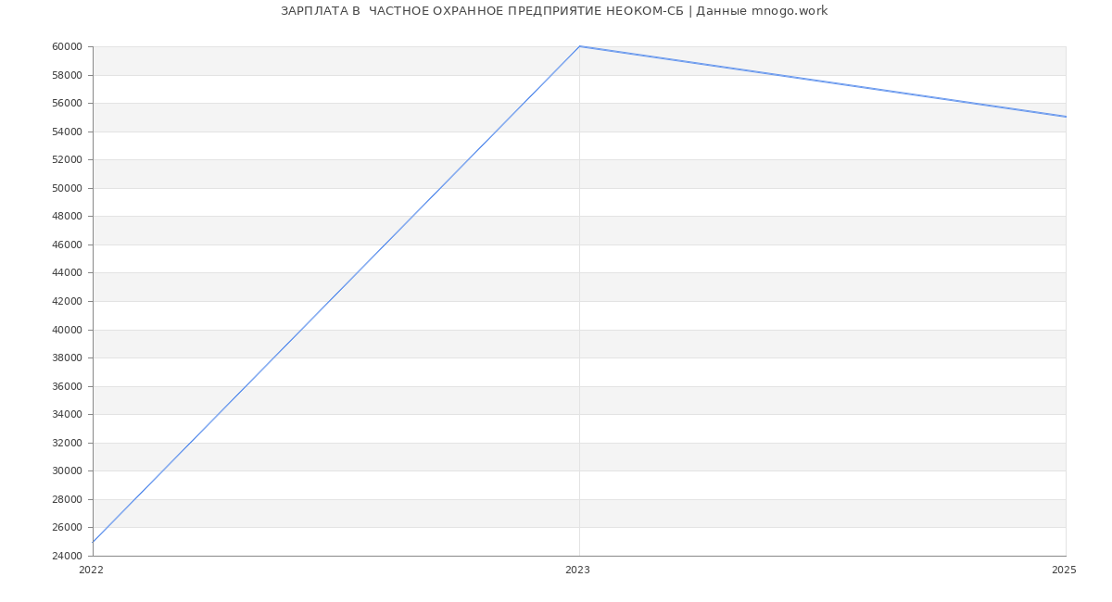The height and width of the screenshot is (602, 1112).
Task: Click the 26000 y-axis label
Action: (67, 528)
